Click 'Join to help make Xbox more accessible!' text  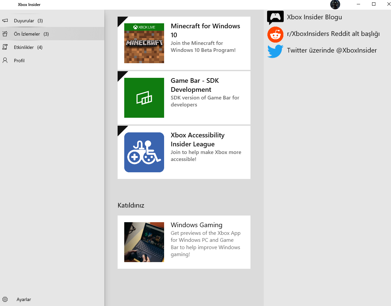206,156
